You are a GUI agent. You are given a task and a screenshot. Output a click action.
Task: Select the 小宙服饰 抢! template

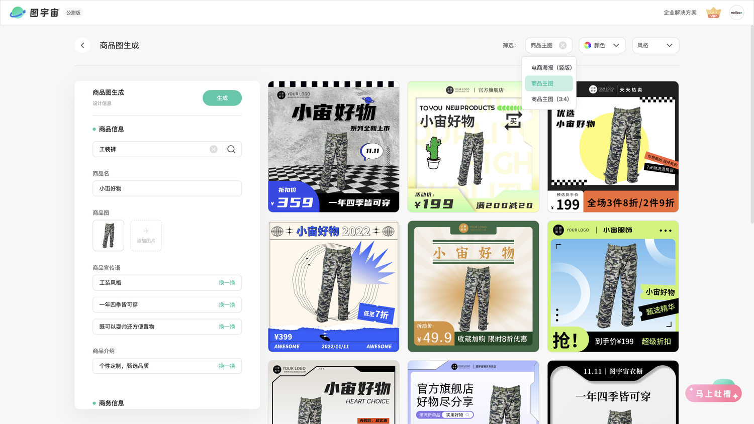(613, 286)
